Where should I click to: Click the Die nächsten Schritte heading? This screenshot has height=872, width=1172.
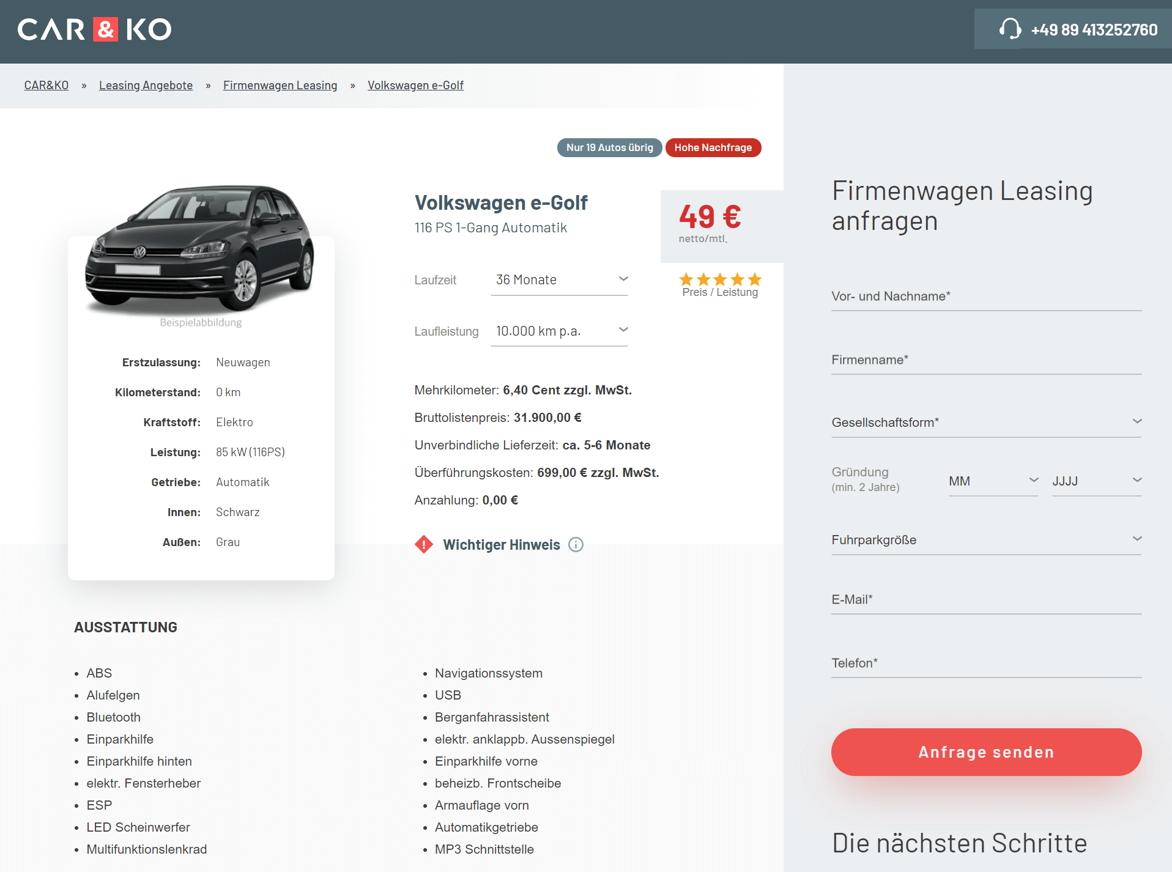[x=959, y=843]
